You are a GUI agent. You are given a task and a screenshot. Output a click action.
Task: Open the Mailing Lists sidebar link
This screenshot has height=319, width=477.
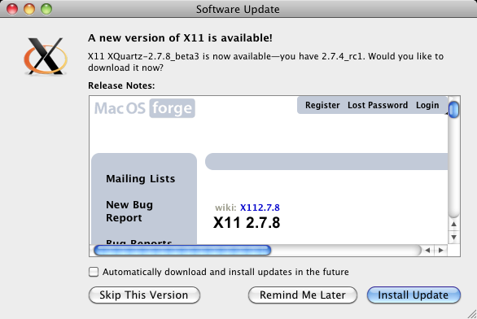(141, 178)
